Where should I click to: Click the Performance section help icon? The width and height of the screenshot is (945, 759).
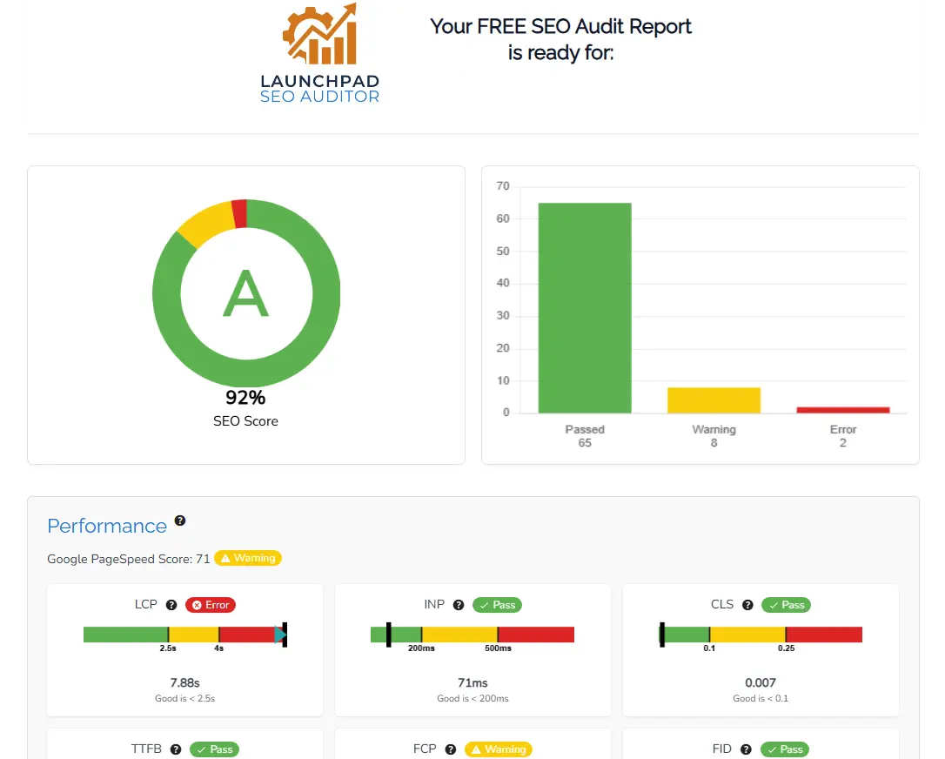pos(180,520)
